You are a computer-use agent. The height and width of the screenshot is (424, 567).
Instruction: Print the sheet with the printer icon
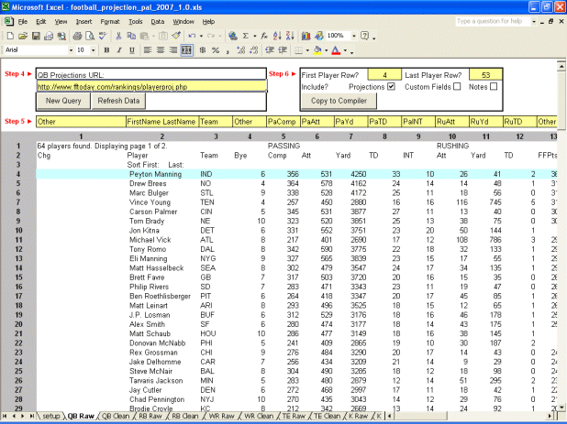(77, 36)
